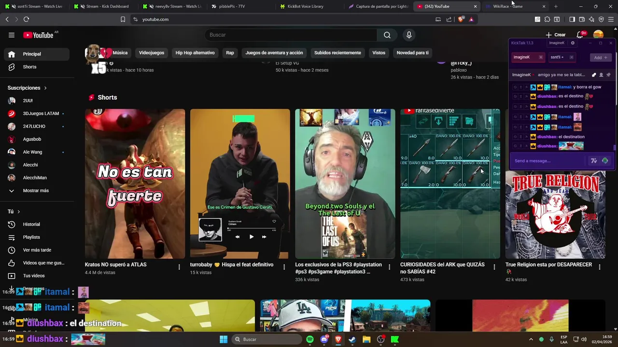Image resolution: width=618 pixels, height=347 pixels.
Task: Ban user on 'y borra el gow' message
Action: pos(515,87)
